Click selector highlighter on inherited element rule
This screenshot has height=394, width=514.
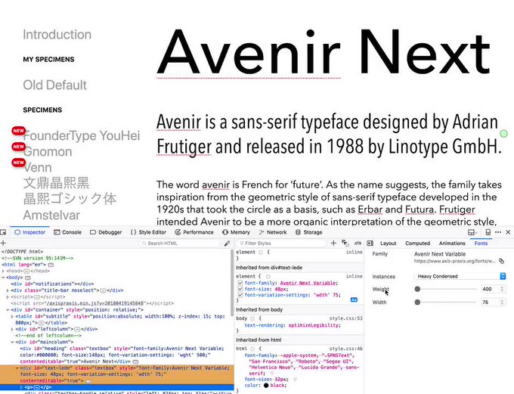click(x=268, y=277)
